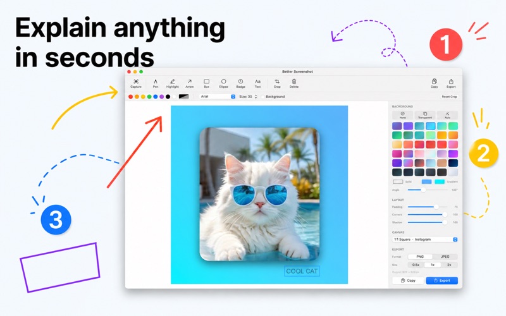Enable the Background checkbox
506x316 pixels.
coord(262,97)
